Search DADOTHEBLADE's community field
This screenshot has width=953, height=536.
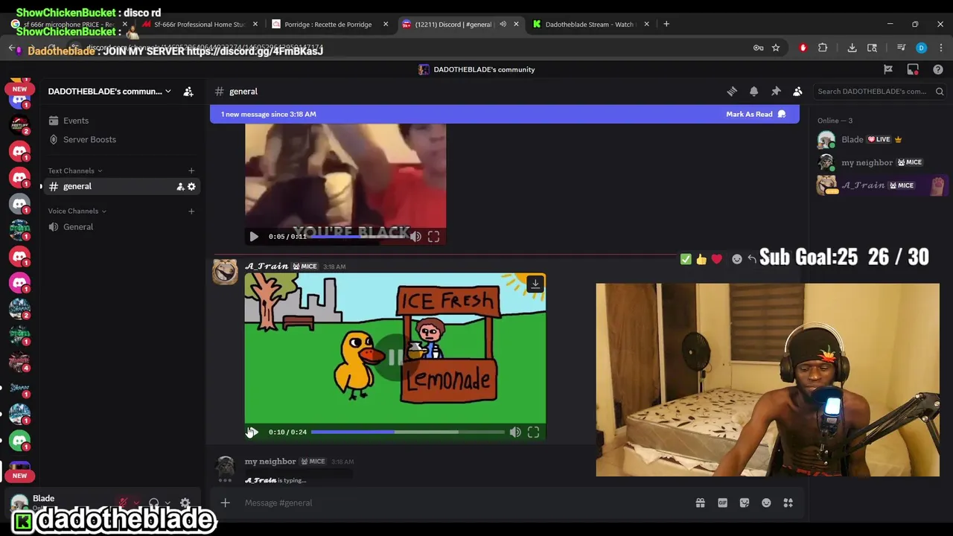880,92
